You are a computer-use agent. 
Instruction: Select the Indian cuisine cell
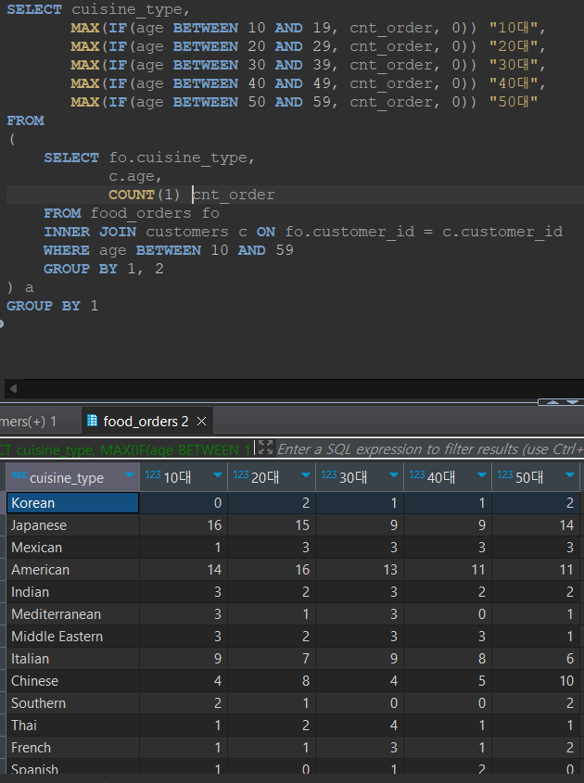73,592
